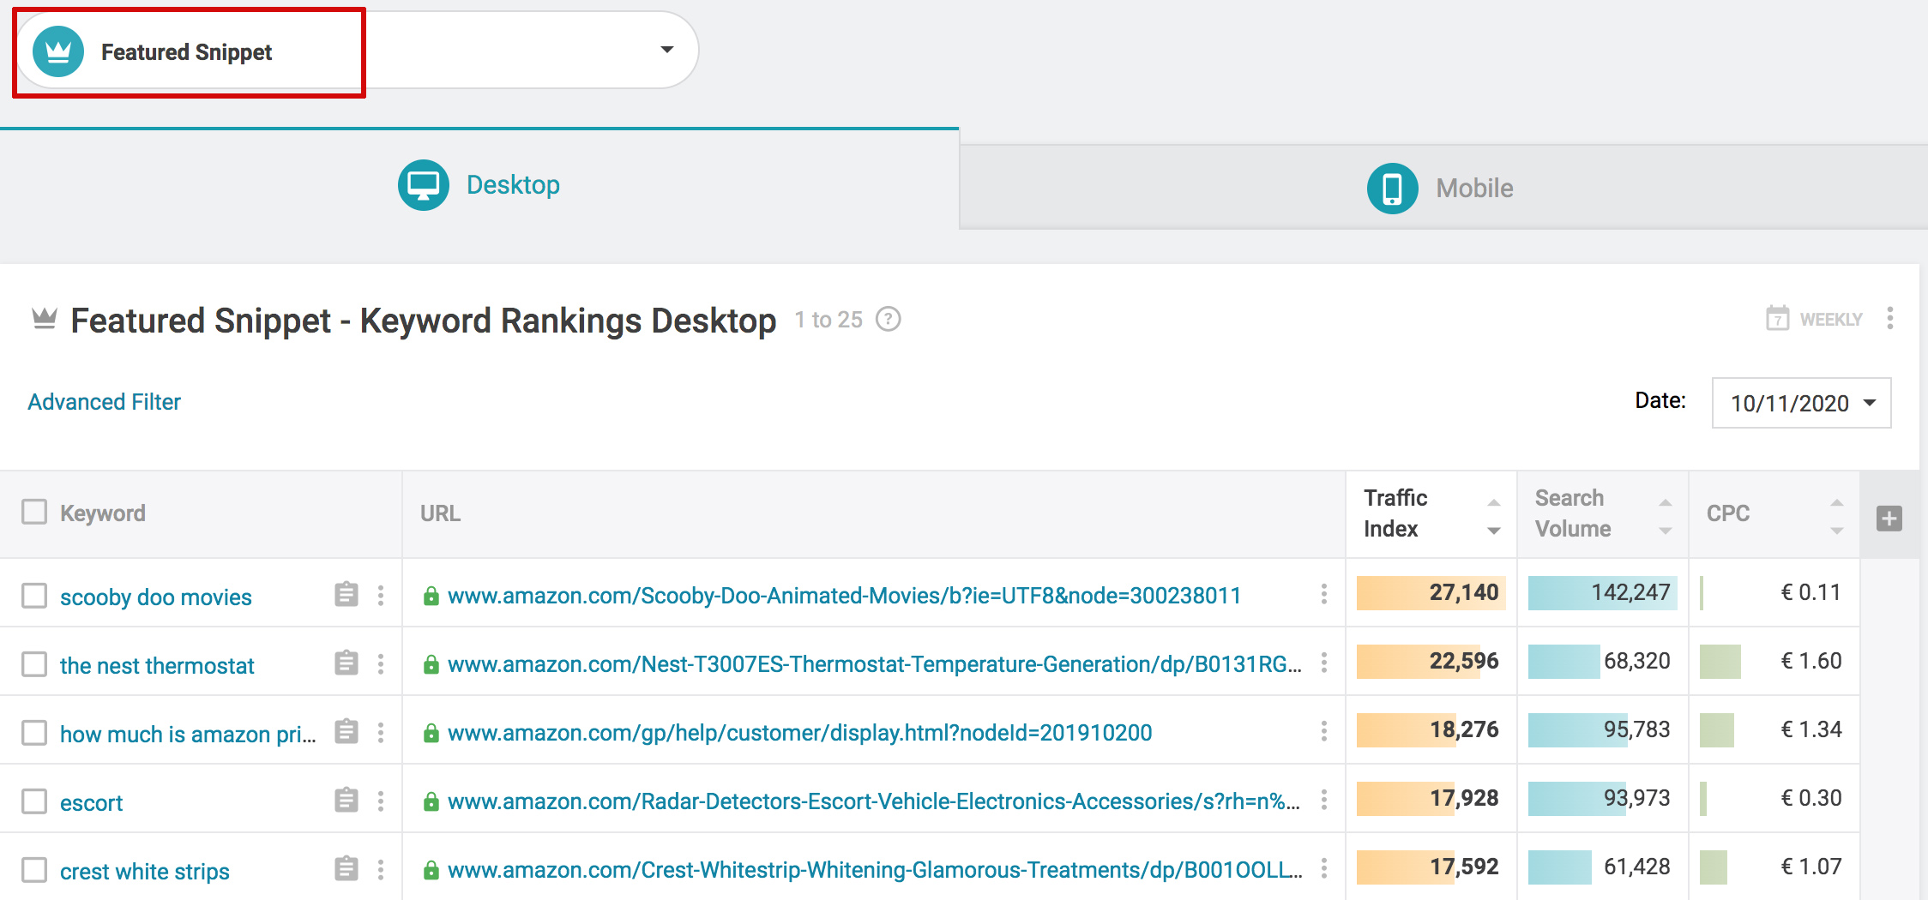Viewport: 1928px width, 900px height.
Task: Click the green lock icon for Scooby-Doo URL
Action: point(431,596)
